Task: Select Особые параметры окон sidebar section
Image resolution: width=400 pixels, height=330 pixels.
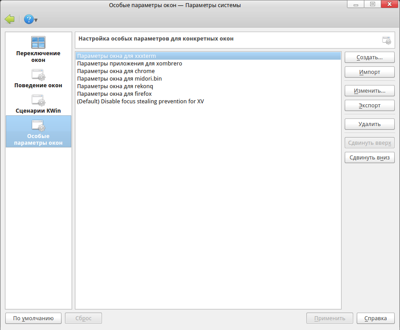Action: point(38,131)
